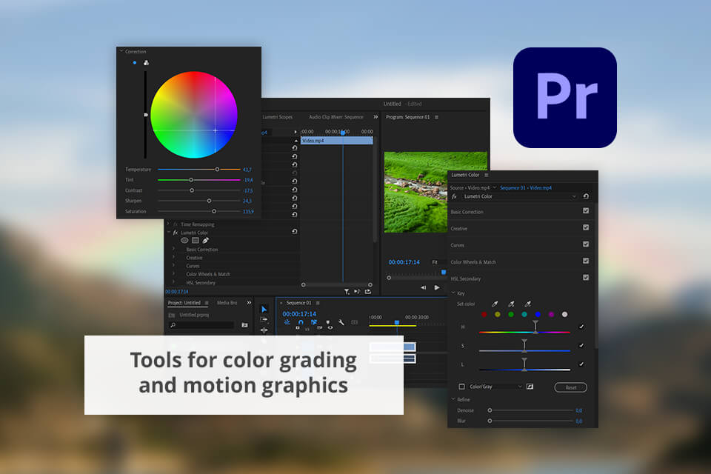This screenshot has width=711, height=474.
Task: Disable Color Wheels & Match checkbox
Action: click(586, 261)
